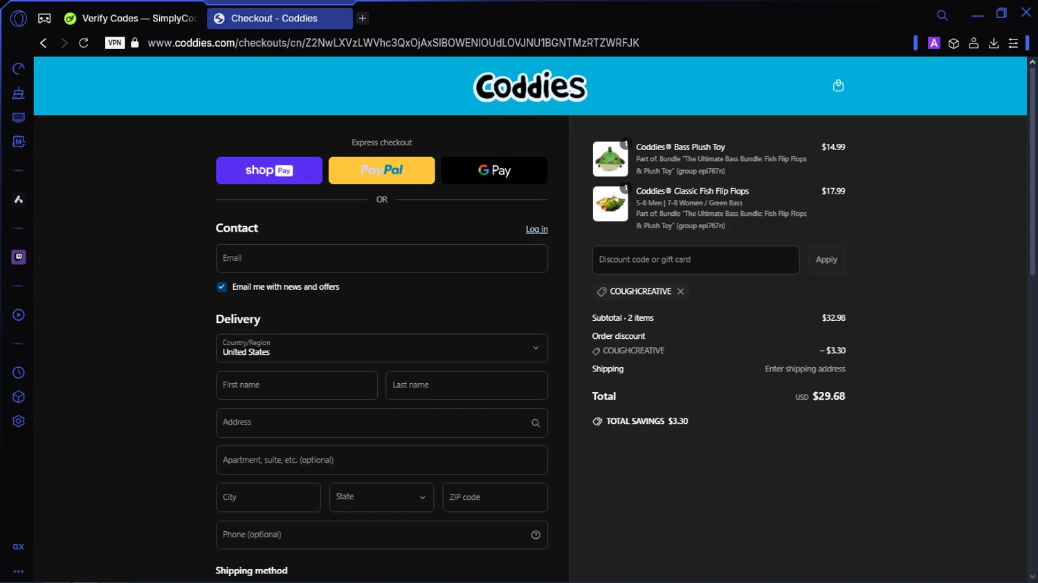Open History clock icon in sidebar
The image size is (1038, 583).
[x=19, y=373]
